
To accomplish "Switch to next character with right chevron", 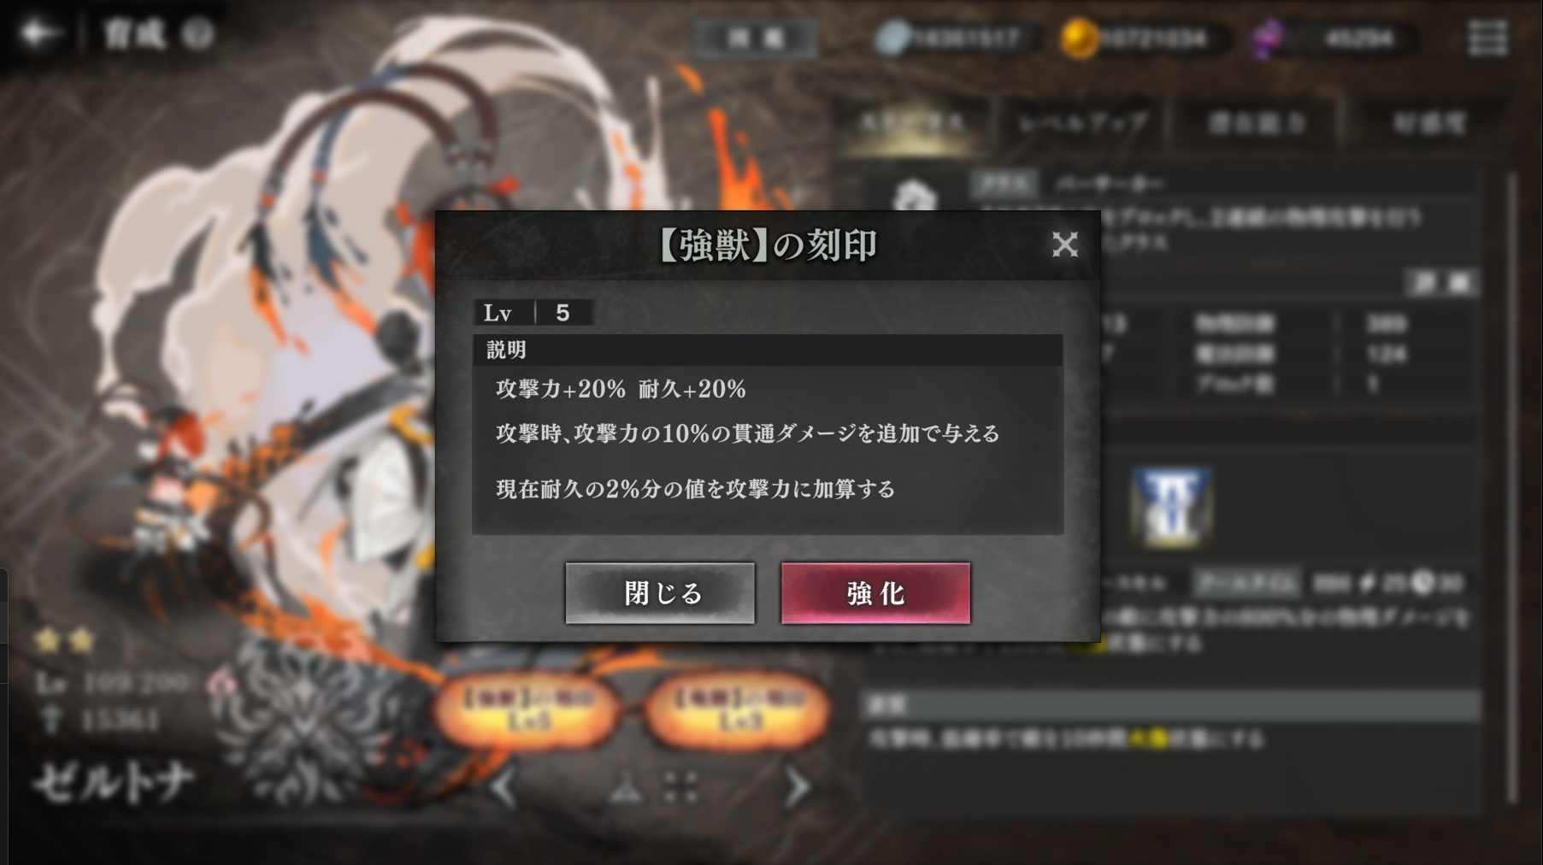I will coord(796,786).
